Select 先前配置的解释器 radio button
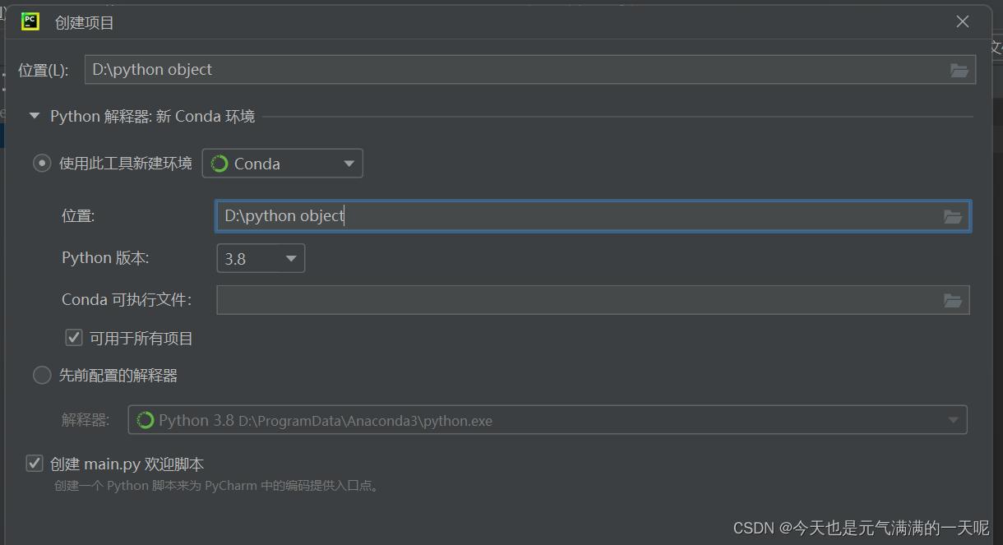 pyautogui.click(x=42, y=376)
